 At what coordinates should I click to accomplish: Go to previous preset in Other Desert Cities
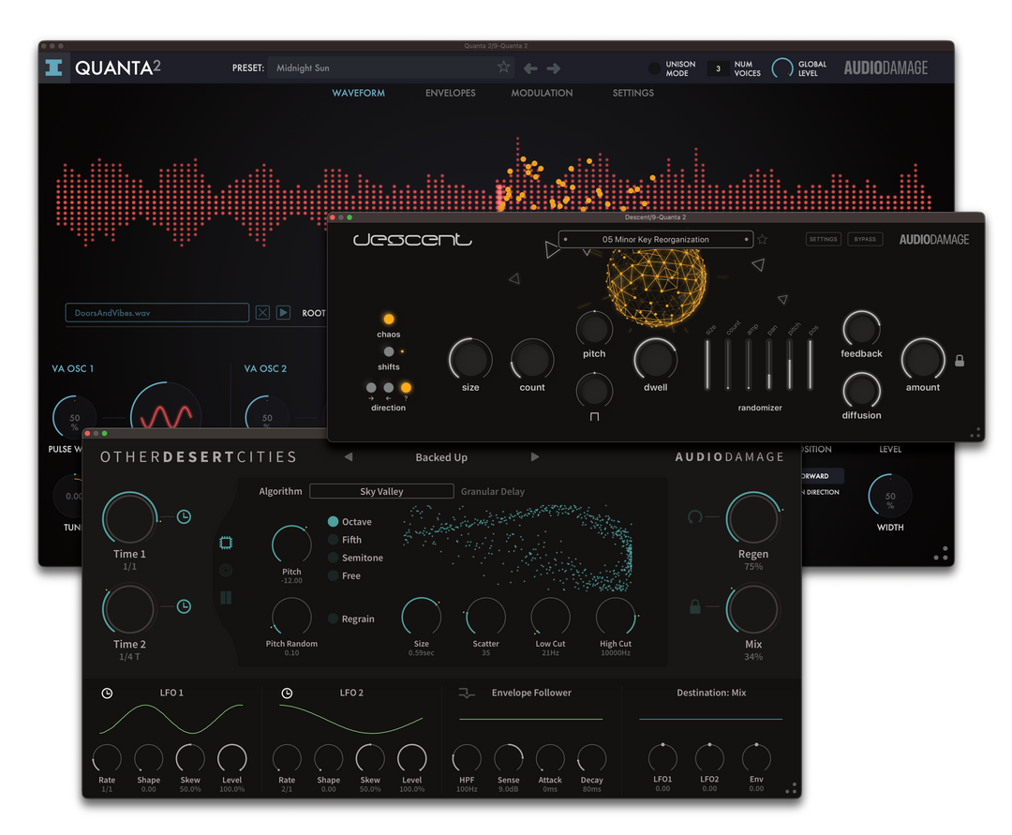(349, 457)
